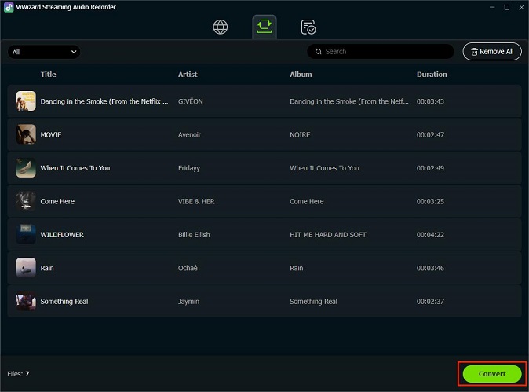The width and height of the screenshot is (529, 392).
Task: Focus the Search input field
Action: 380,52
